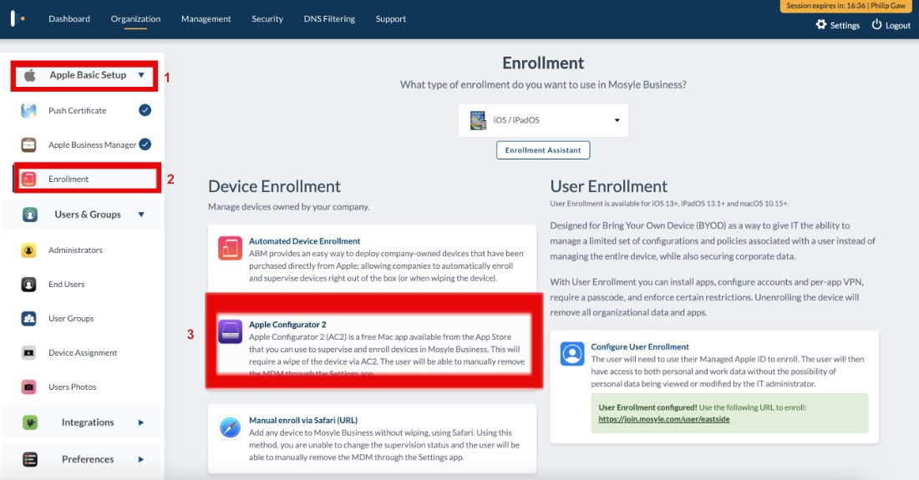The width and height of the screenshot is (919, 480).
Task: Click 'Manage devices owned by your company.' text
Action: pos(288,207)
